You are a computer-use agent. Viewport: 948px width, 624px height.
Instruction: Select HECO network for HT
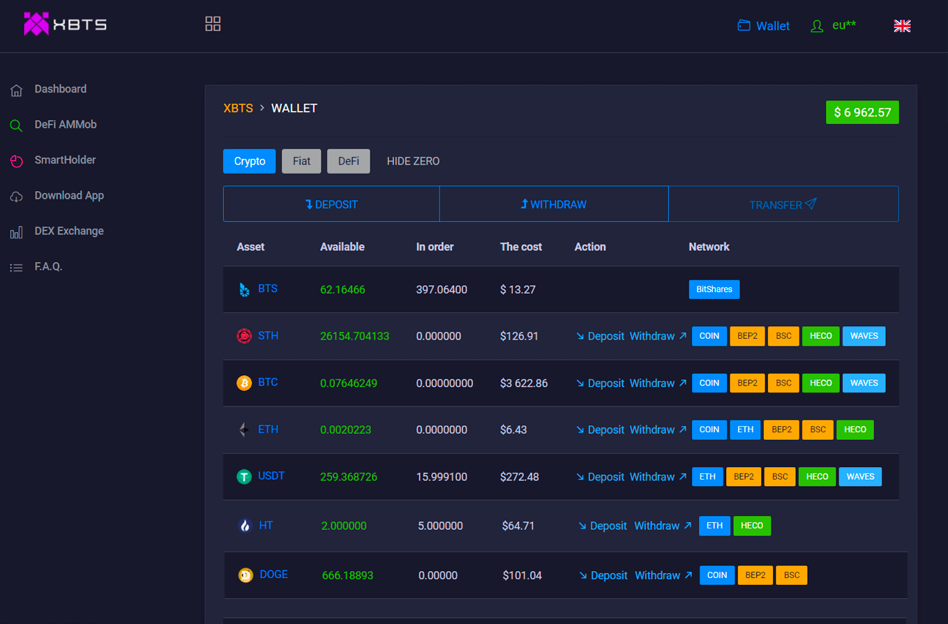point(752,526)
